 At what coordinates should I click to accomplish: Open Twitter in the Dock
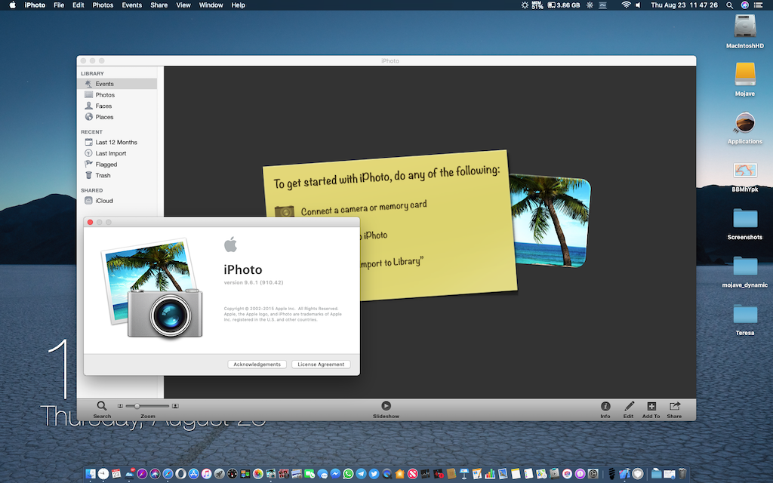pyautogui.click(x=374, y=474)
